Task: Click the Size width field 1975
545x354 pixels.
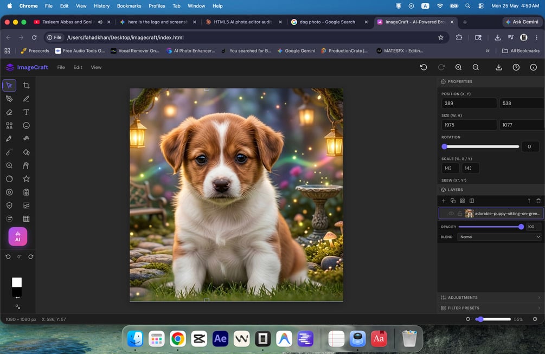Action: 469,125
